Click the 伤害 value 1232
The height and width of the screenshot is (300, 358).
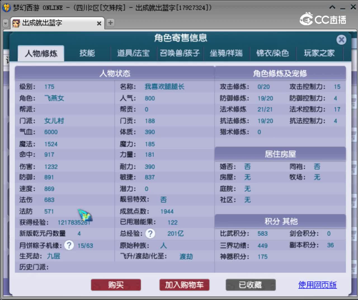(x=51, y=167)
